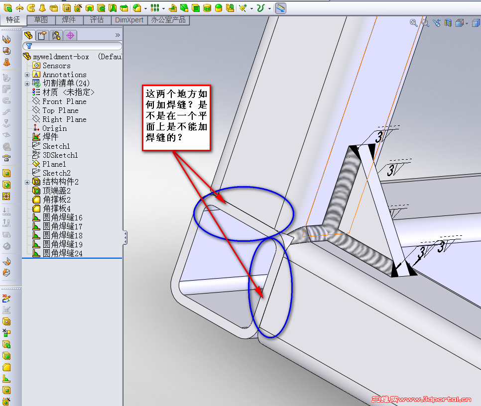Viewport: 481px width, 406px height.
Task: Enable the Section View tool
Action: [x=448, y=23]
